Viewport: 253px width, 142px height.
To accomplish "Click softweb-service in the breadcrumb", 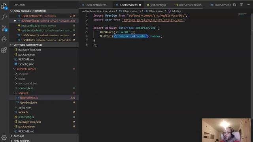I will point(92,11).
